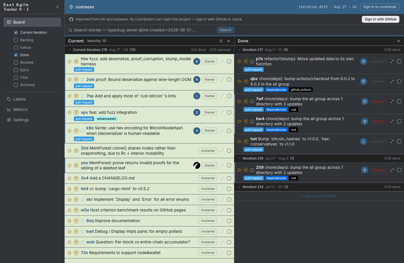
Task: Collapse the sidebar with the chevron icon
Action: 57,7
